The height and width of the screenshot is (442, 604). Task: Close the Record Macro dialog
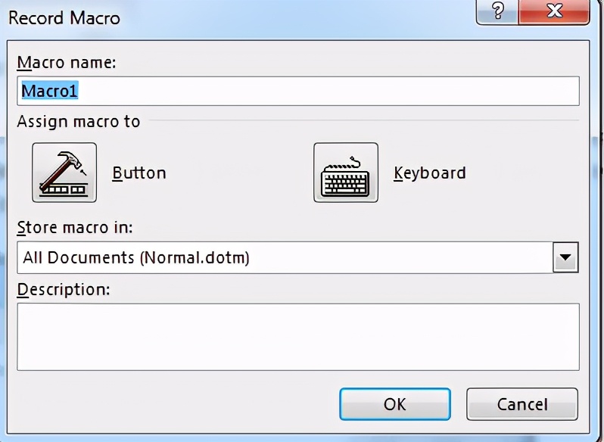click(x=554, y=11)
